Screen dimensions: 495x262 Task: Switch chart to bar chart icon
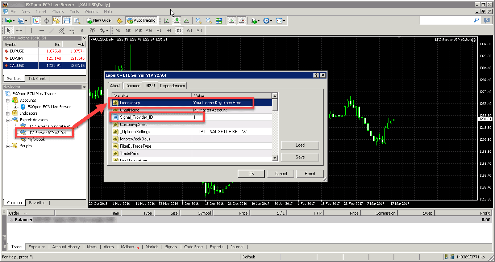[166, 21]
